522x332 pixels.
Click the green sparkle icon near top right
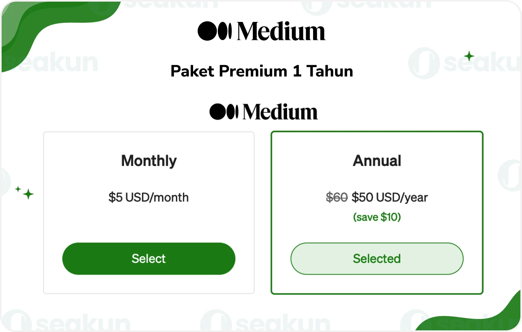(x=469, y=56)
